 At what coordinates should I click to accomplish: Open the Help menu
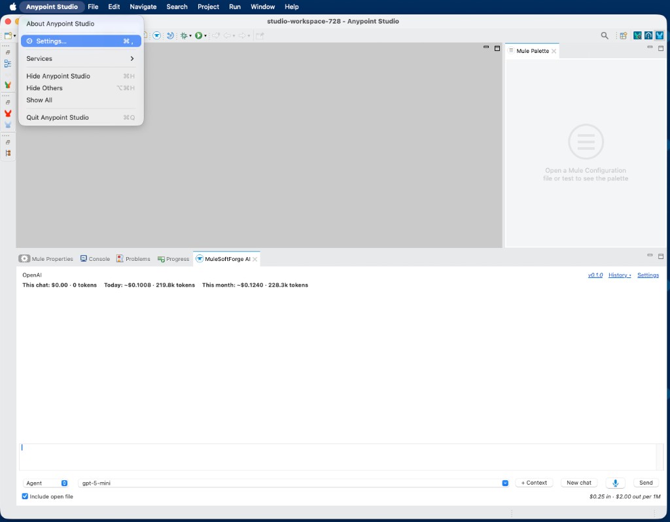tap(291, 7)
